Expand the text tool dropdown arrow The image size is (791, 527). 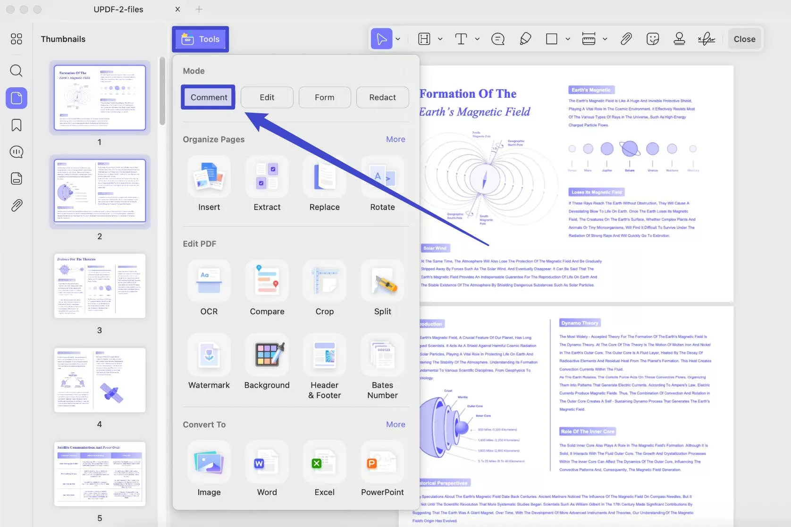point(477,39)
